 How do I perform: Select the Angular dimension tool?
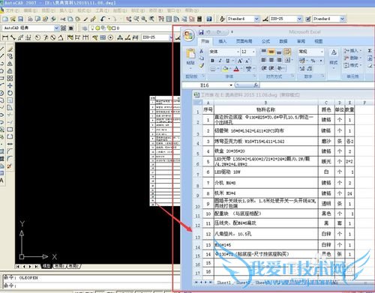[x=61, y=37]
